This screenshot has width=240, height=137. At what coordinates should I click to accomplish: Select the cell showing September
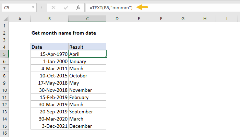(x=87, y=112)
